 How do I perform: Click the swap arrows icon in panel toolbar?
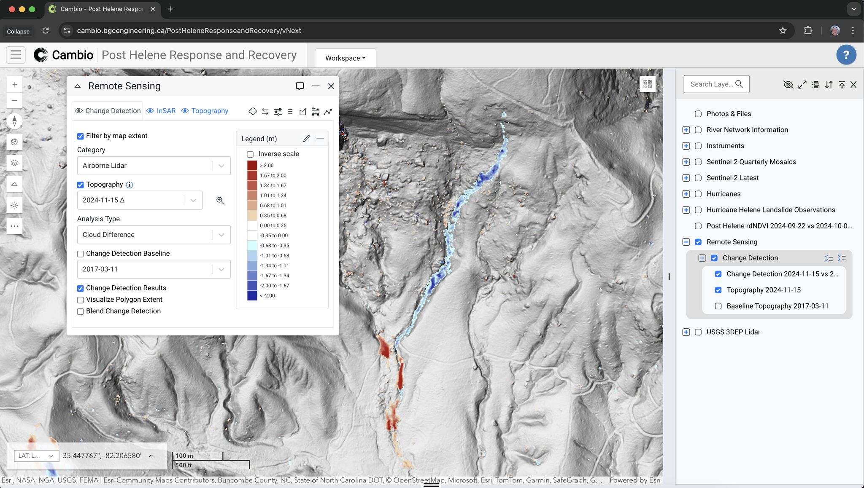(265, 111)
